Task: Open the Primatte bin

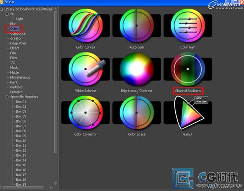Action: (x=16, y=92)
